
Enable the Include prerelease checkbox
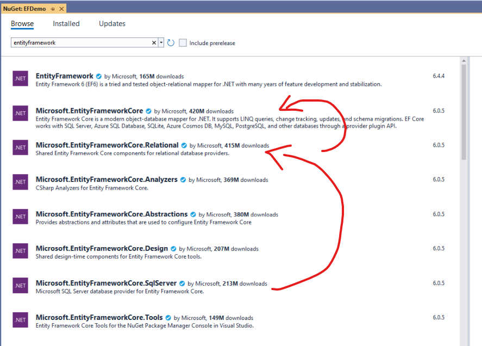pyautogui.click(x=183, y=43)
